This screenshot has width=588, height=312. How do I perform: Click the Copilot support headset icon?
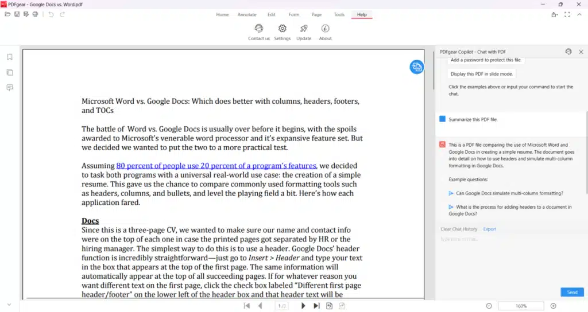click(x=568, y=52)
